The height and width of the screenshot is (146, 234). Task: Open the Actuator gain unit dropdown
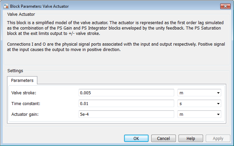coord(199,114)
